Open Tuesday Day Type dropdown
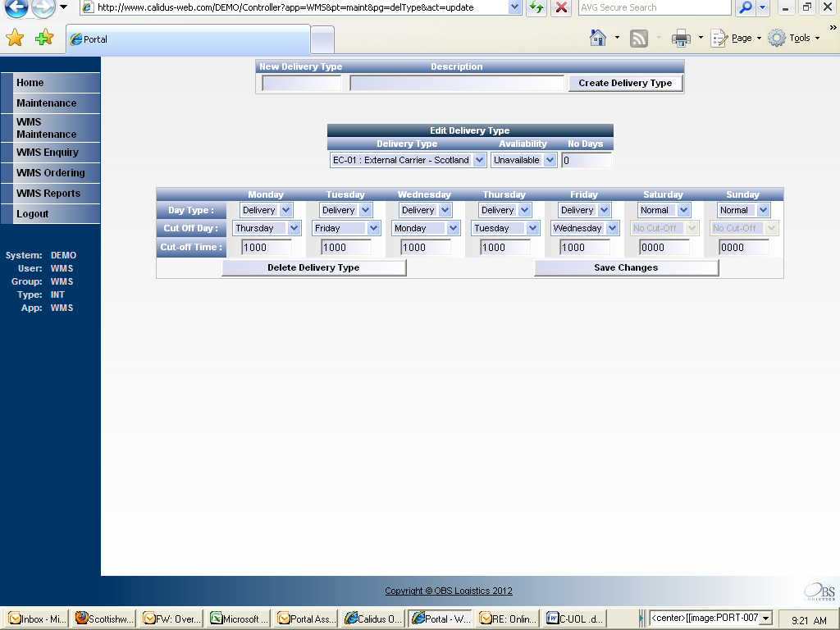The image size is (840, 630). tap(345, 210)
